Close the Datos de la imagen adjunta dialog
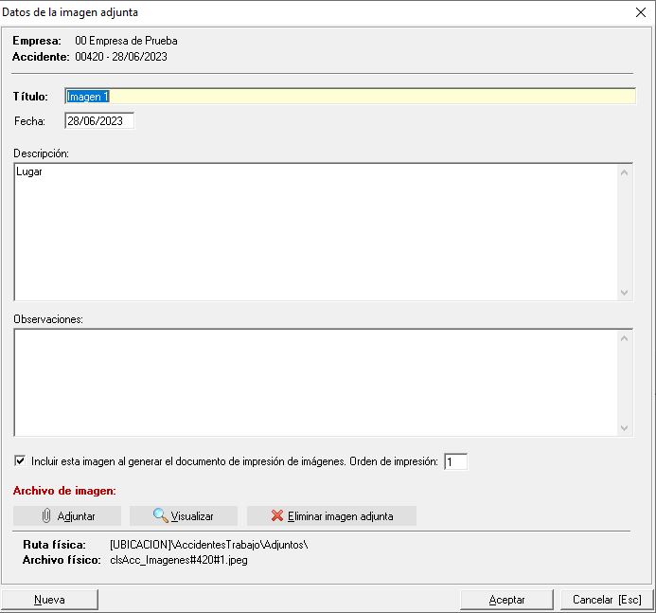This screenshot has width=656, height=613. click(x=640, y=12)
